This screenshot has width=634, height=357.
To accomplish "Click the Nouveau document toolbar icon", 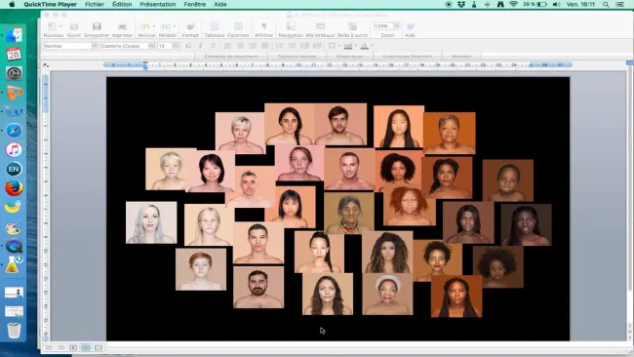I will click(52, 26).
